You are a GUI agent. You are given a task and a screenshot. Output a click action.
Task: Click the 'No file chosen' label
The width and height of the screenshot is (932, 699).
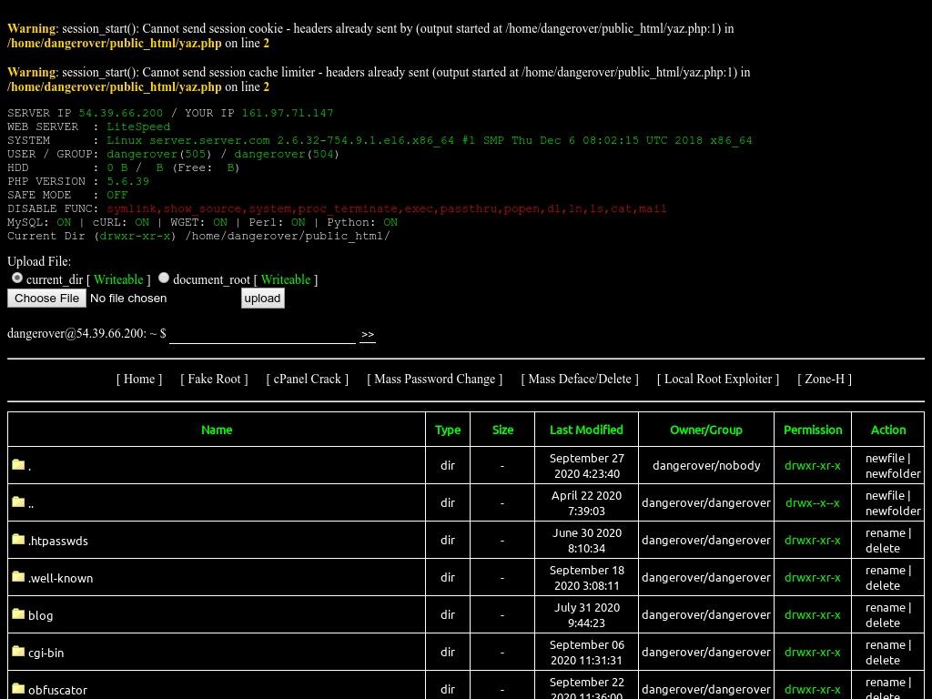(x=128, y=299)
